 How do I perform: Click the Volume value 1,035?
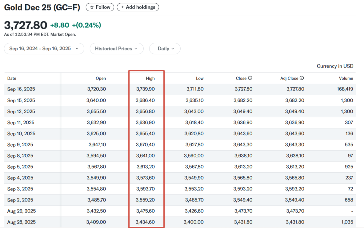[x=347, y=222]
